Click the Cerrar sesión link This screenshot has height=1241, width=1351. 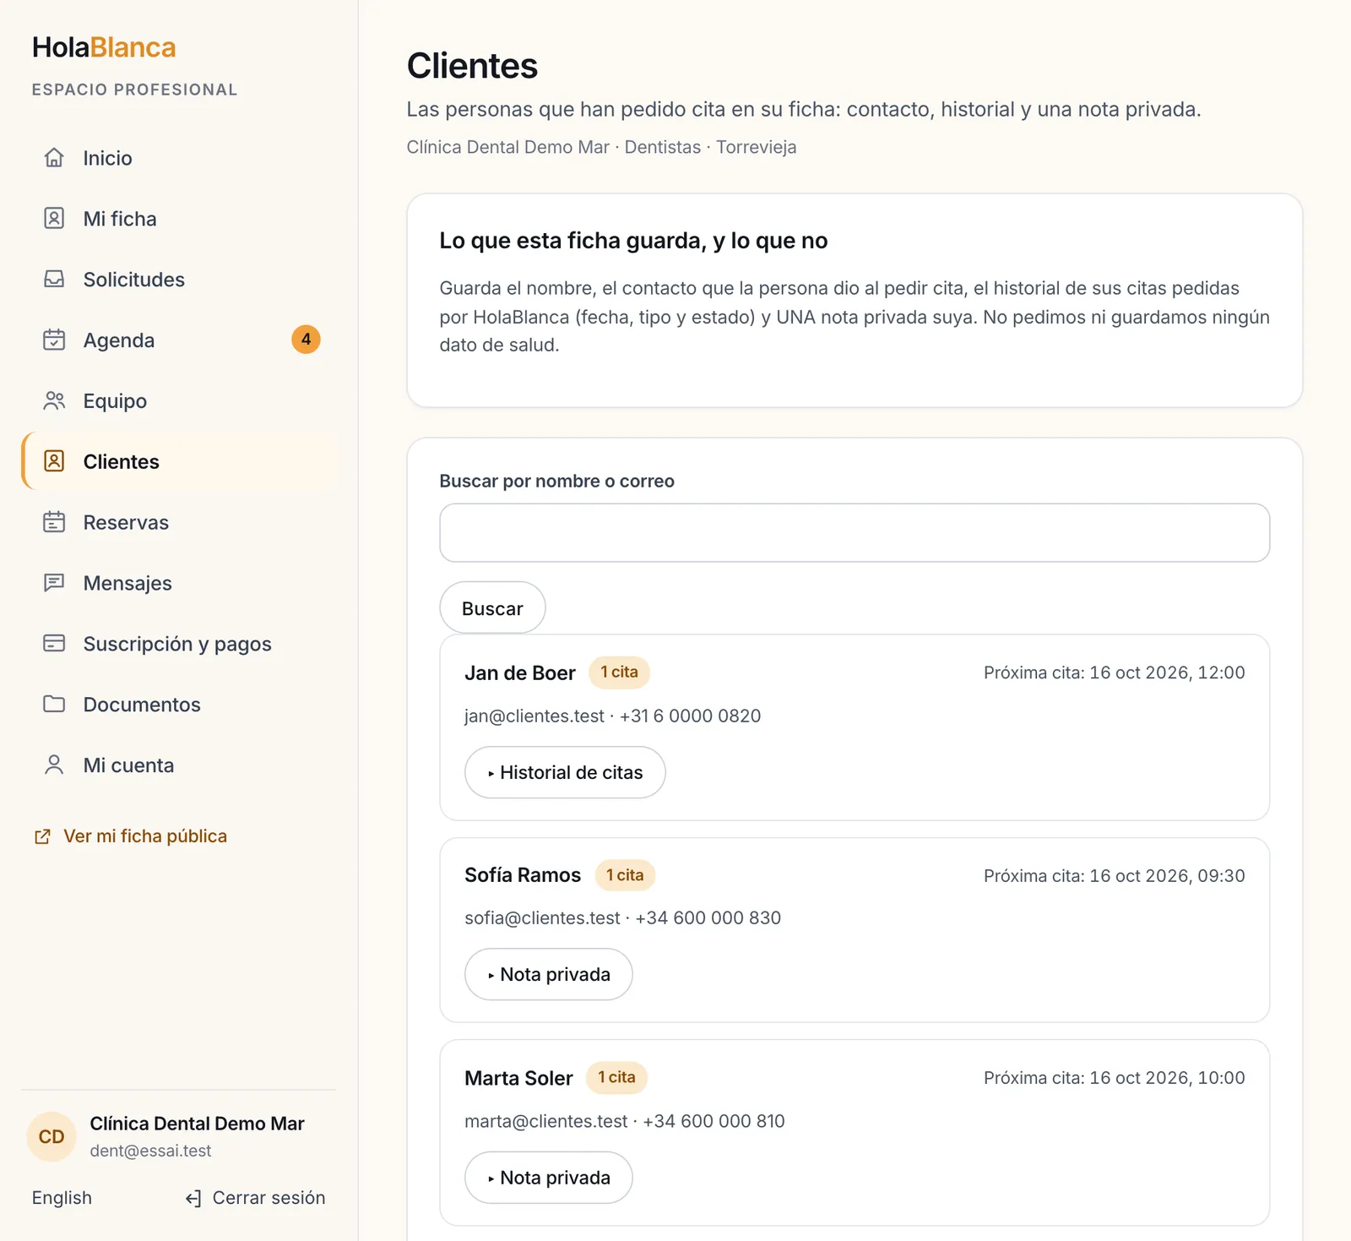tap(255, 1198)
